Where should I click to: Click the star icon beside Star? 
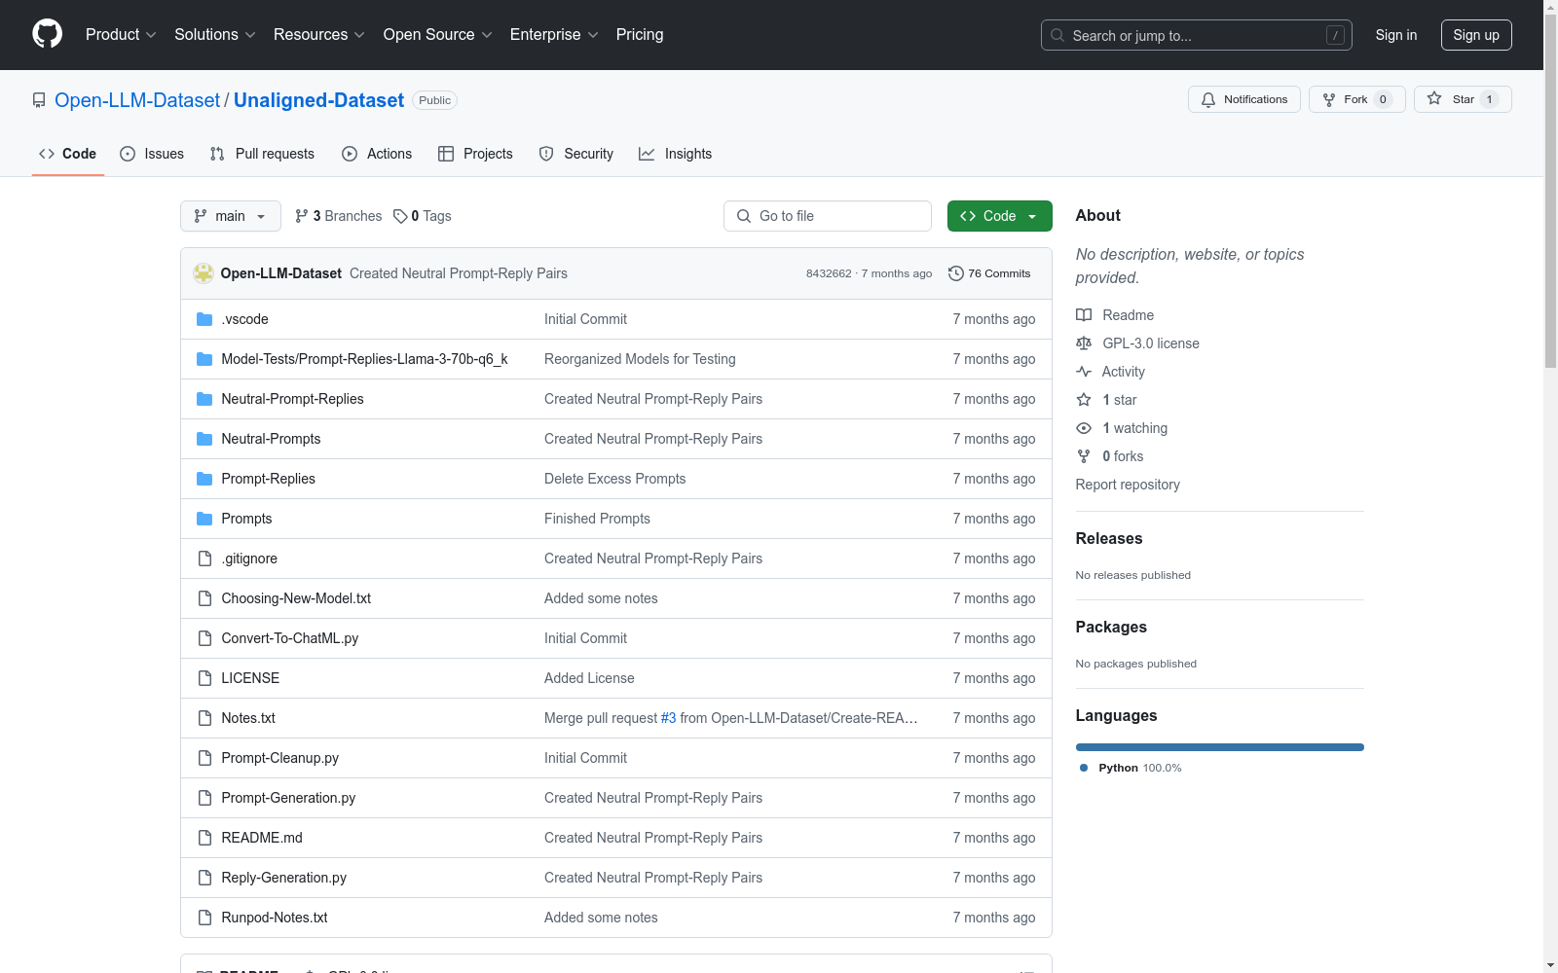point(1434,98)
